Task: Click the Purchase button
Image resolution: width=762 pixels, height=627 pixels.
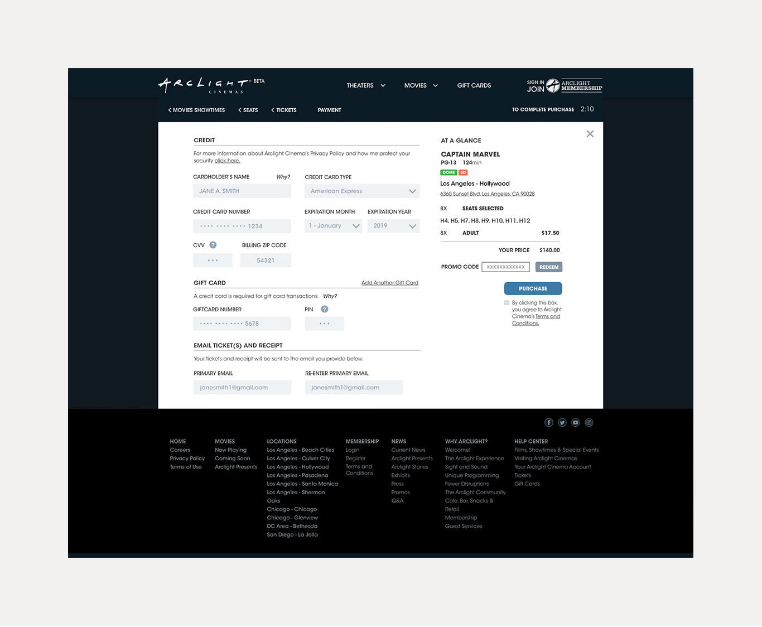Action: point(533,288)
